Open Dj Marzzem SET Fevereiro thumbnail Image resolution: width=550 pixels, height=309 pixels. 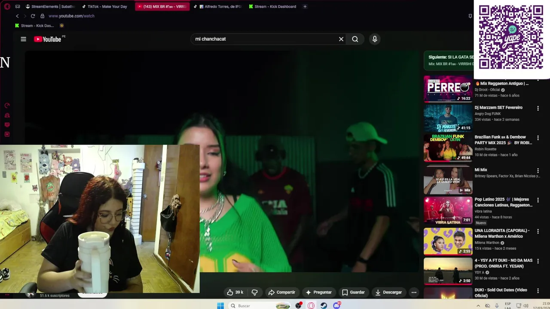click(448, 118)
